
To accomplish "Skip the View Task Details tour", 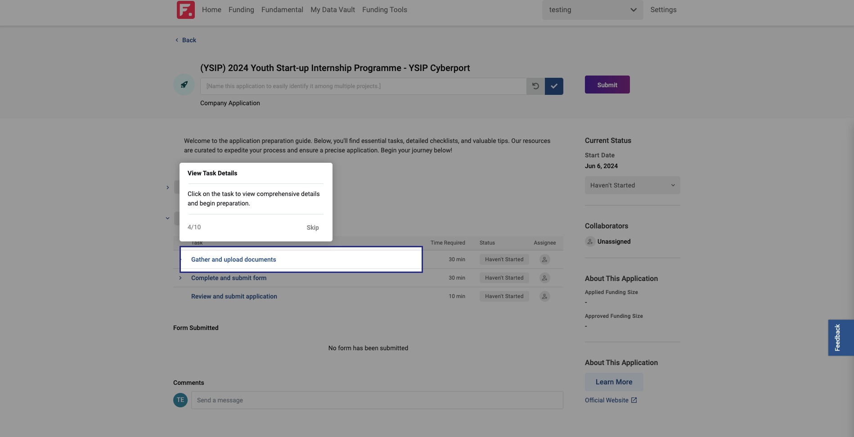I will point(312,227).
